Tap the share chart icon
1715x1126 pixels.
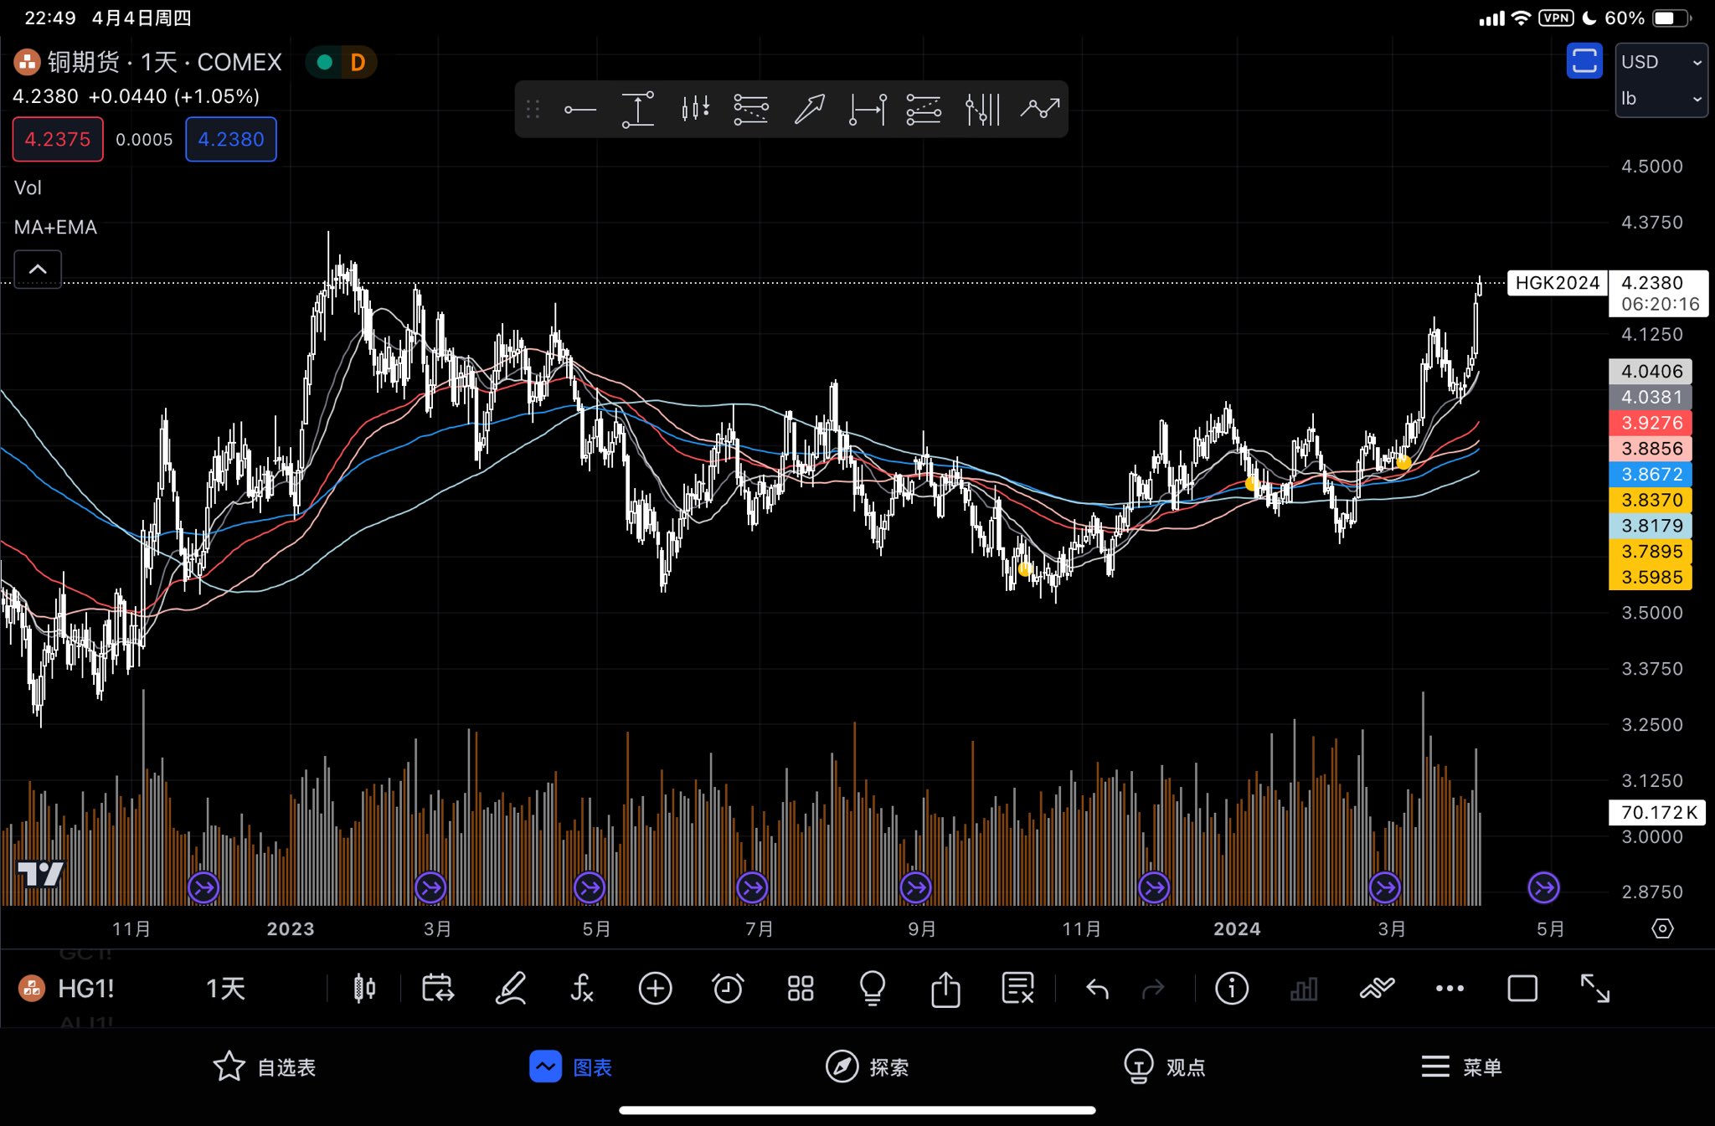click(945, 989)
